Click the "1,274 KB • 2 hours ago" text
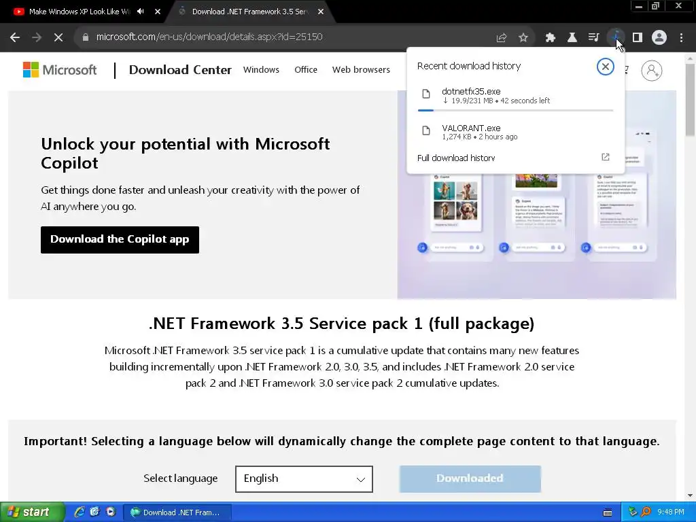The height and width of the screenshot is (522, 696). (x=480, y=137)
